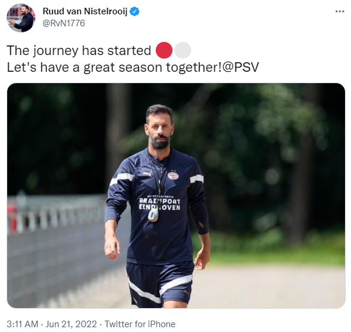Click the blurred fence in the photo
Viewport: 351px width, 332px height.
(x=56, y=214)
